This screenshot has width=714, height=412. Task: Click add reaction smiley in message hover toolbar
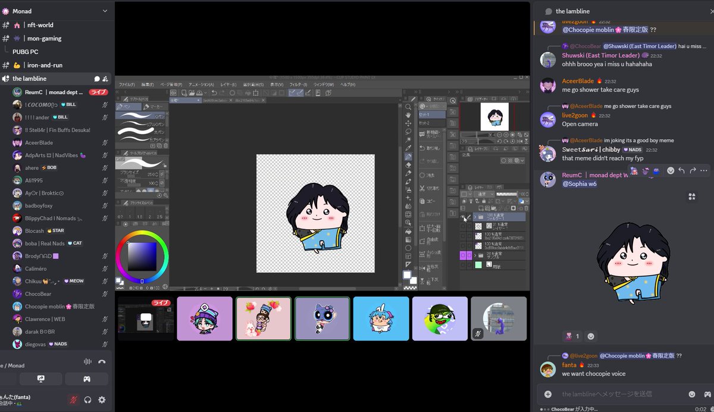(671, 171)
